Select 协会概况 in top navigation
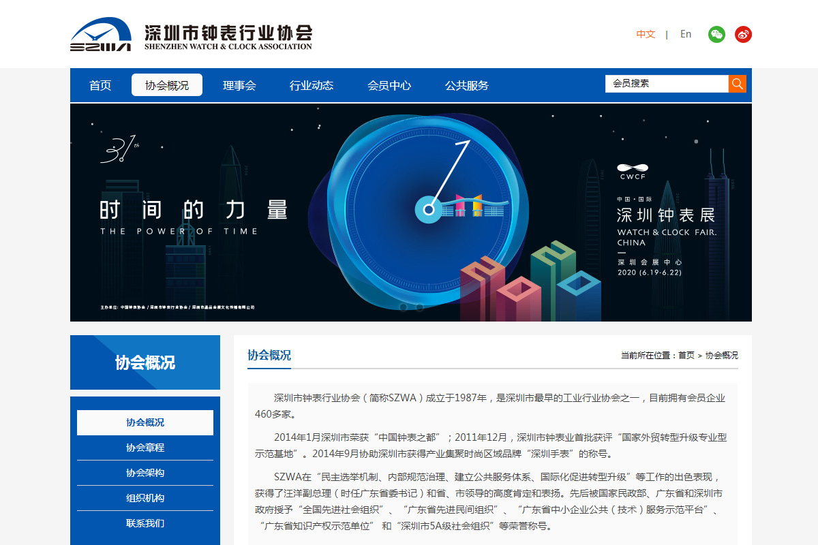Image resolution: width=818 pixels, height=545 pixels. pos(167,85)
